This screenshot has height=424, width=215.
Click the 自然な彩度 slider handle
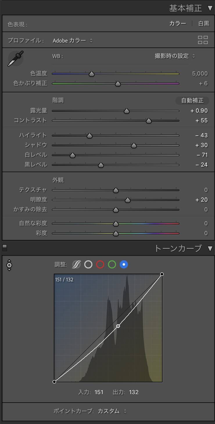[x=116, y=224]
